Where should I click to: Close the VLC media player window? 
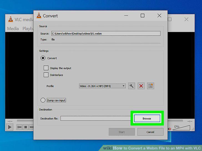[186, 19]
